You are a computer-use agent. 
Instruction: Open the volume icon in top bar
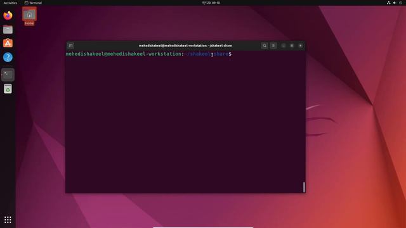click(395, 3)
